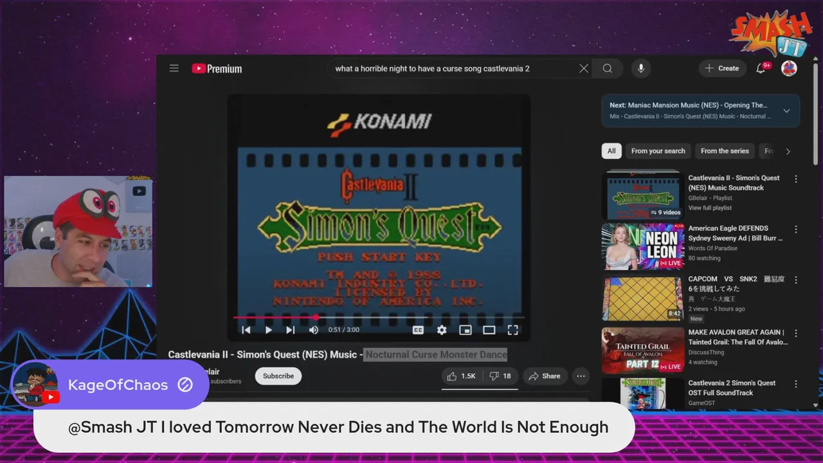Toggle closed captions

418,330
